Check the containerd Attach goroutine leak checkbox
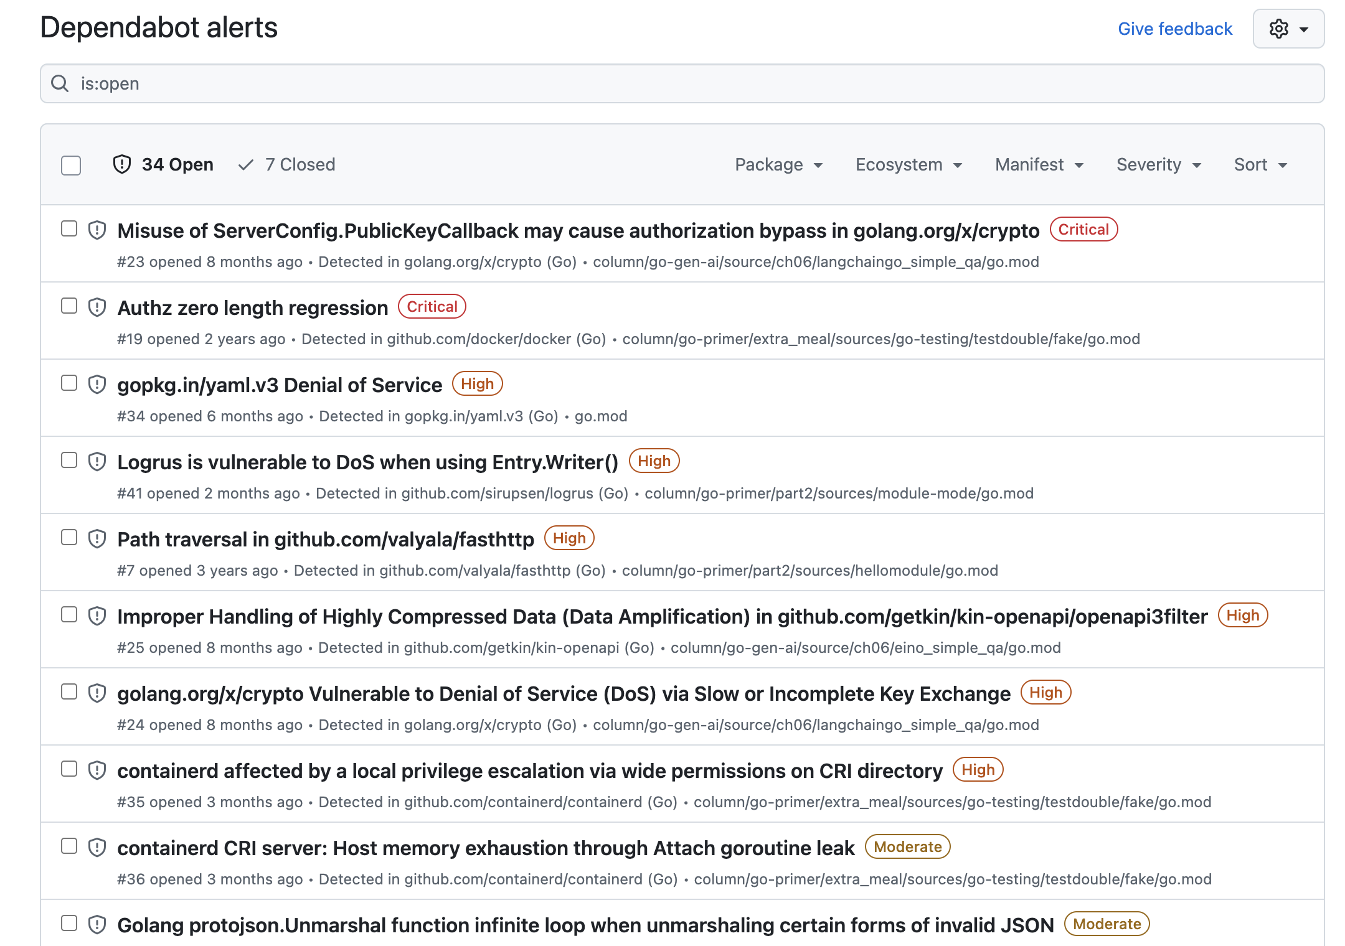Screen dimensions: 1345x946 [x=69, y=846]
